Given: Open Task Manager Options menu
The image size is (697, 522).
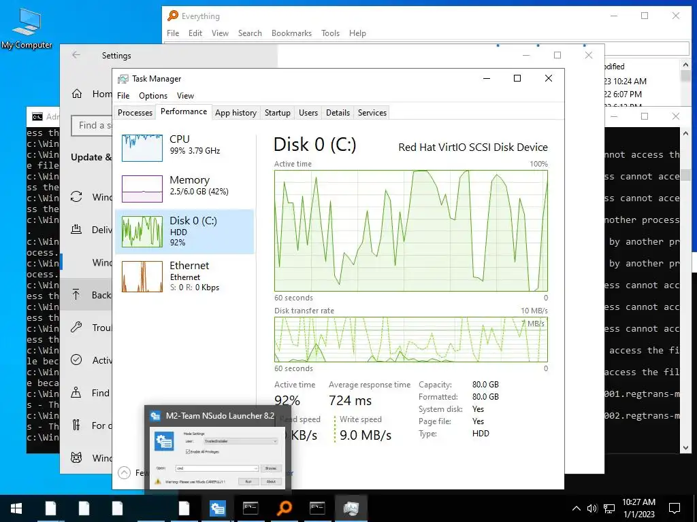Looking at the screenshot, I should [153, 96].
